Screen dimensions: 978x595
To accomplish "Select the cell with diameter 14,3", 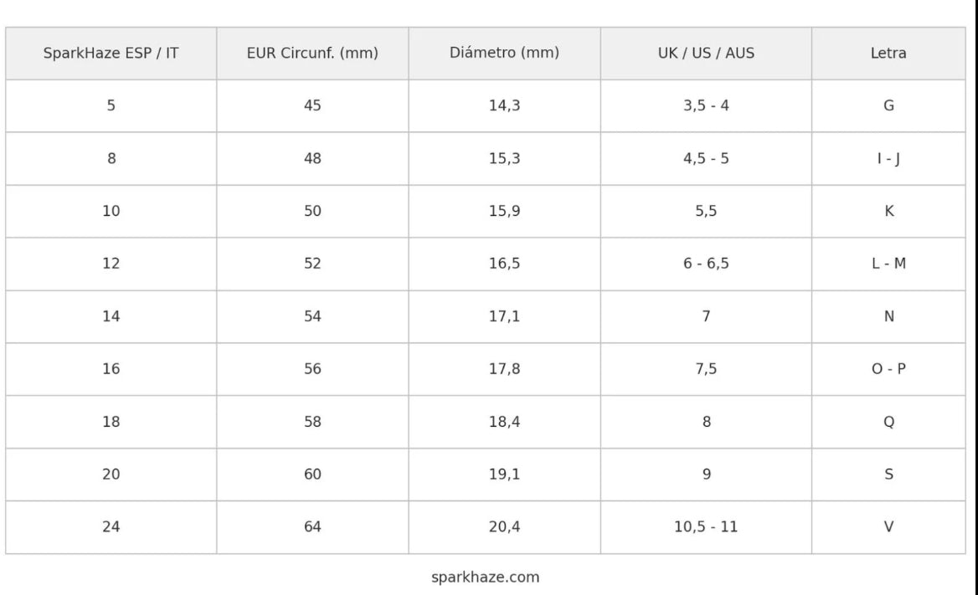I will pyautogui.click(x=505, y=105).
